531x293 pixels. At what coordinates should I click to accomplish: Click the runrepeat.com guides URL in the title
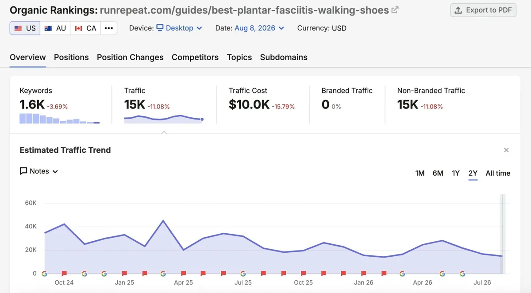(x=244, y=10)
